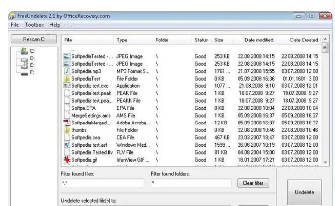Click the Softpedia test.asf media icon
Screen dimensions: 335x206
pyautogui.click(x=67, y=145)
